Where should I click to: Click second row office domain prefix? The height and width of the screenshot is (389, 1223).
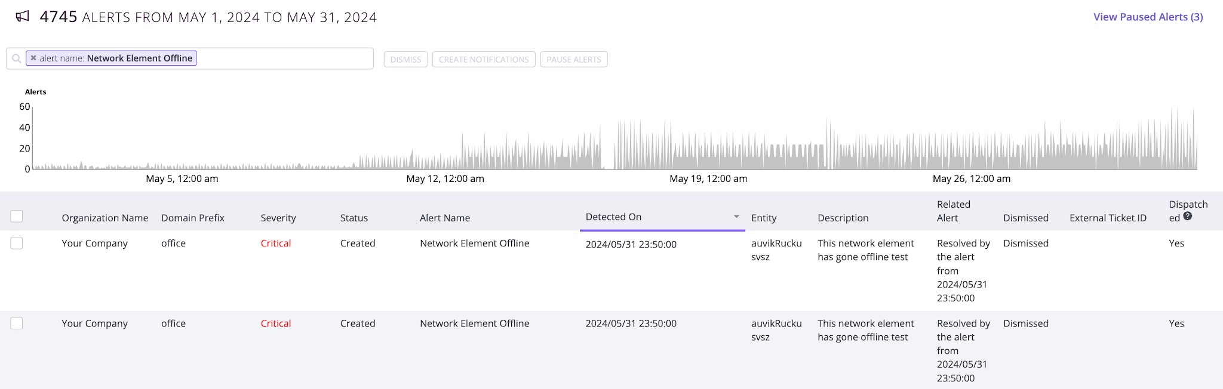(x=173, y=323)
